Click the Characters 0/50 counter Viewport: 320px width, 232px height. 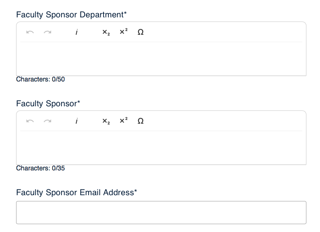pyautogui.click(x=40, y=79)
